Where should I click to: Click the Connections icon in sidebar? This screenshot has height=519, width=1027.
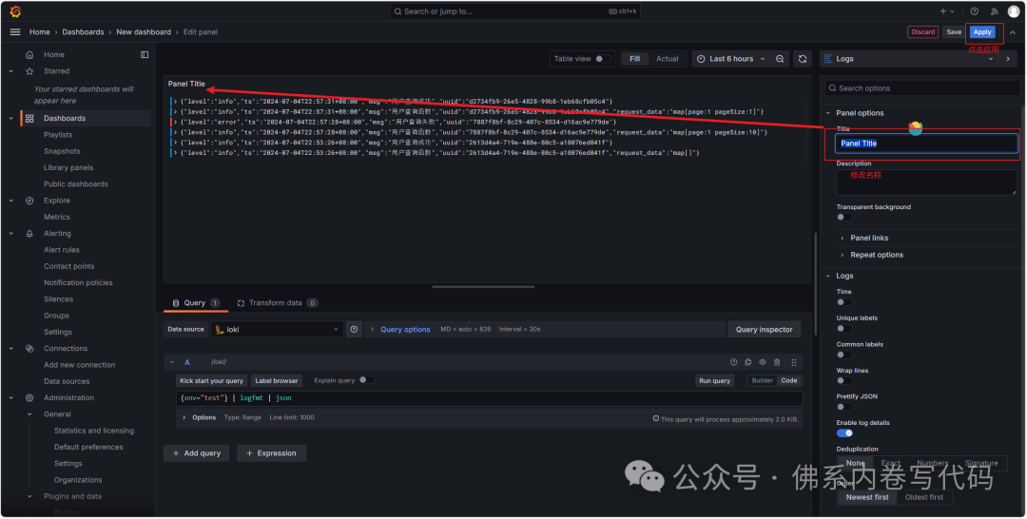[29, 348]
